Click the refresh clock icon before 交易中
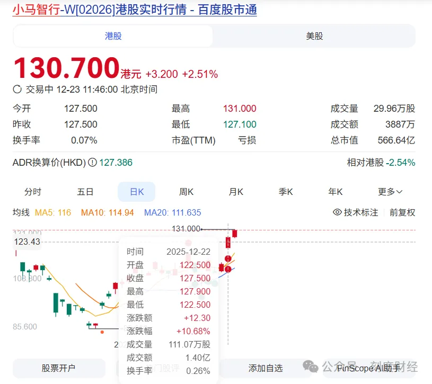432x384 pixels. [17, 90]
